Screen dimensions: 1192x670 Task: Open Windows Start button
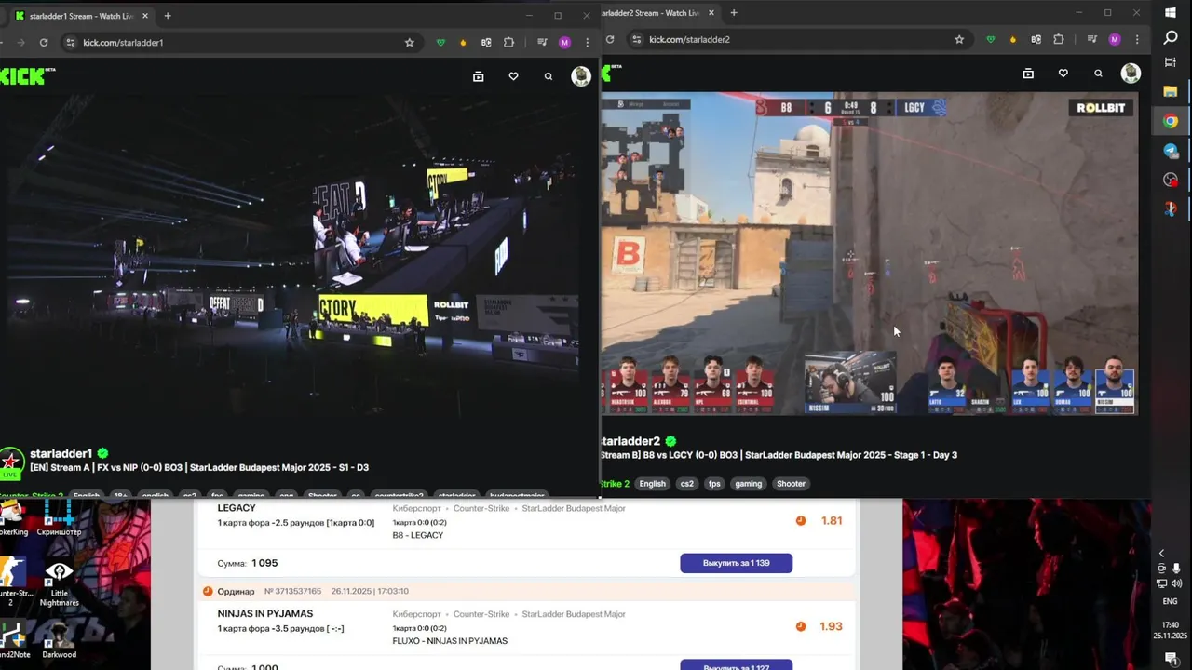1171,12
